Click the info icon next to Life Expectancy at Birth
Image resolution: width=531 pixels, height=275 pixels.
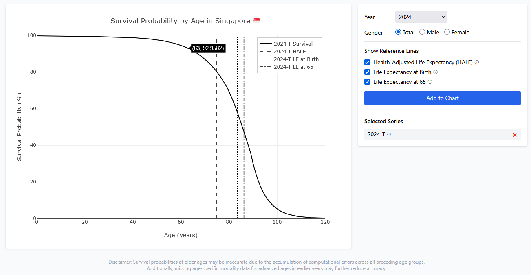pos(435,72)
